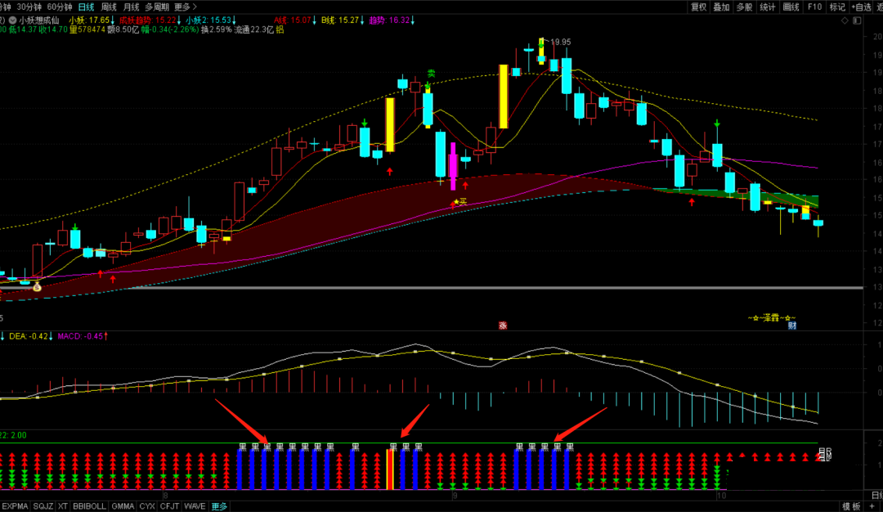The width and height of the screenshot is (883, 512).
Task: Select the 月线 monthly chart tab
Action: pyautogui.click(x=131, y=7)
